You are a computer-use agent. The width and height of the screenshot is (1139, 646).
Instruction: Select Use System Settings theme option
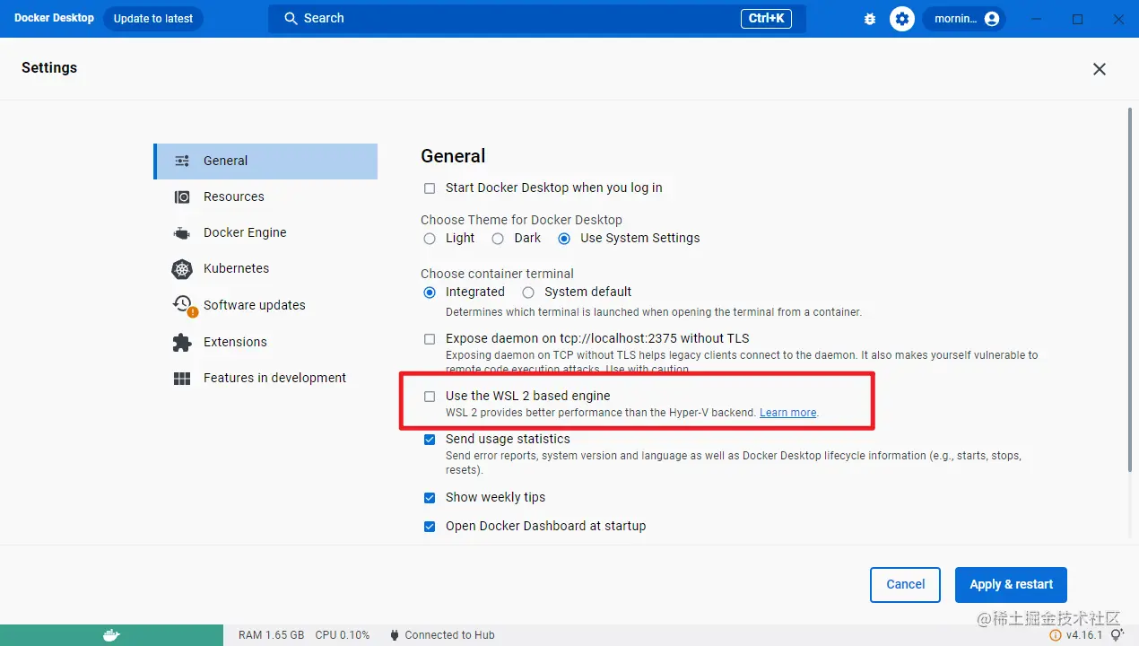click(x=564, y=239)
